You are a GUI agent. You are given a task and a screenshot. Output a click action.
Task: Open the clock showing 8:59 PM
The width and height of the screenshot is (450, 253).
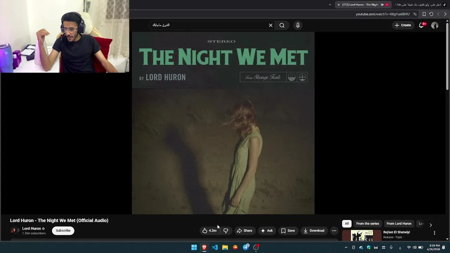pyautogui.click(x=434, y=247)
